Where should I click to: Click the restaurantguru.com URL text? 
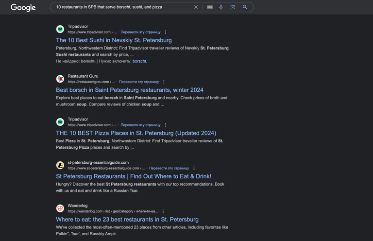click(x=91, y=82)
